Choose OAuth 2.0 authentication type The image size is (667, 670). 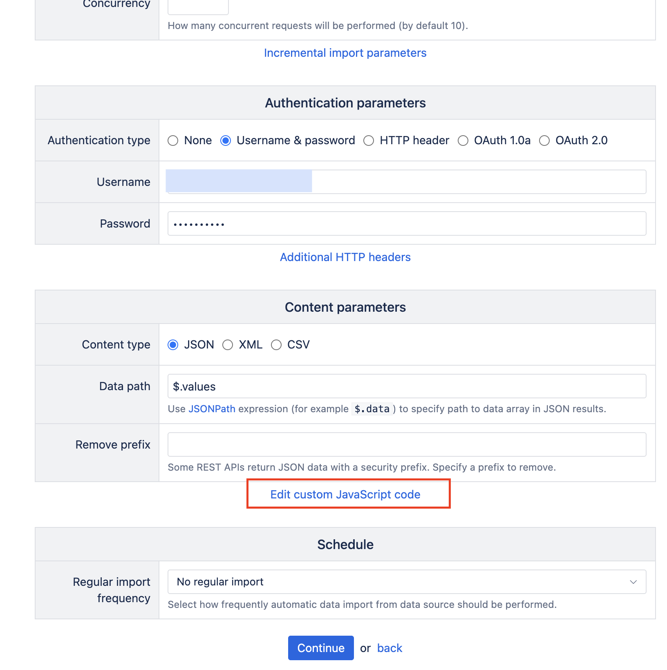pos(544,141)
